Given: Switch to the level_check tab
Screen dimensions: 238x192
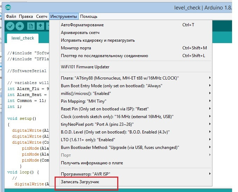Looking at the screenshot, I should [23, 38].
